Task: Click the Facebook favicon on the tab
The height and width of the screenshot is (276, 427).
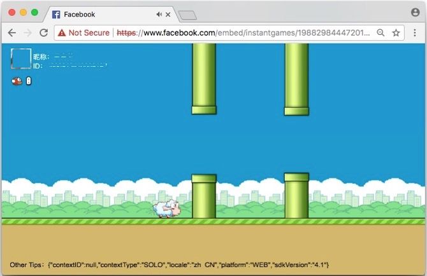Action: click(56, 15)
